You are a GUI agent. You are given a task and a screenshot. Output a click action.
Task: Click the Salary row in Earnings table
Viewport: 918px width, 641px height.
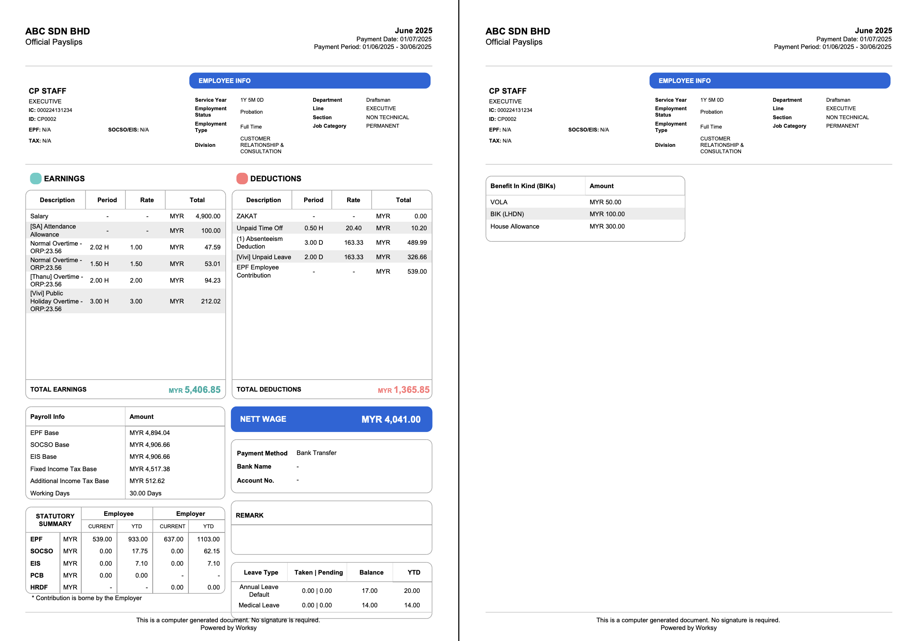[x=125, y=216]
